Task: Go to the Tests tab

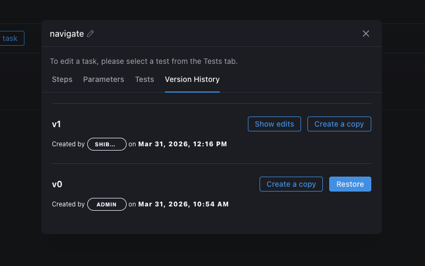Action: tap(145, 79)
